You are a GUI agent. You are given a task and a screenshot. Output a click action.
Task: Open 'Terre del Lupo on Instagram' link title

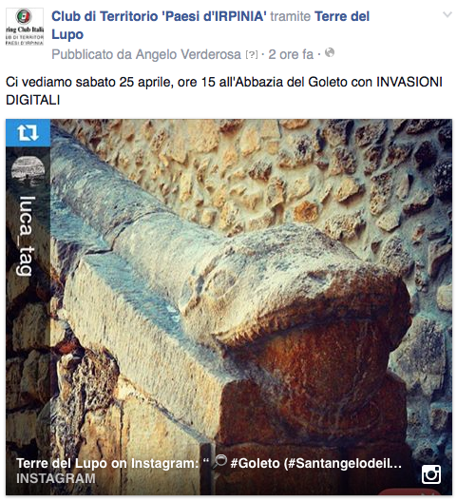coord(107,463)
